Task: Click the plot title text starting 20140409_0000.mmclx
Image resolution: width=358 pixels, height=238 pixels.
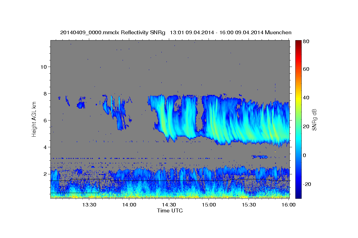Action: click(176, 32)
